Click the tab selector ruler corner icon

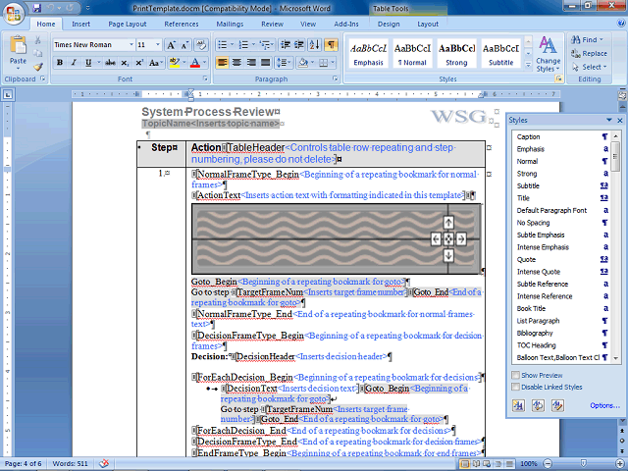click(x=8, y=95)
